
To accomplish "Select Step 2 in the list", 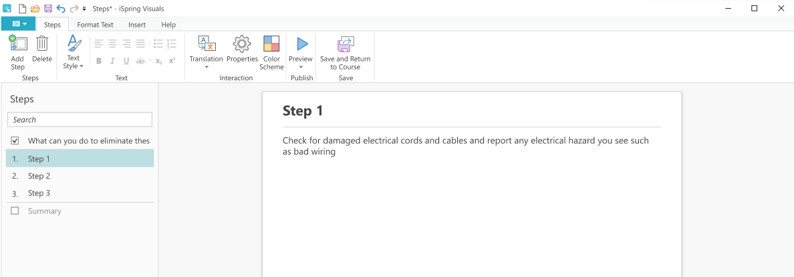I will point(80,176).
